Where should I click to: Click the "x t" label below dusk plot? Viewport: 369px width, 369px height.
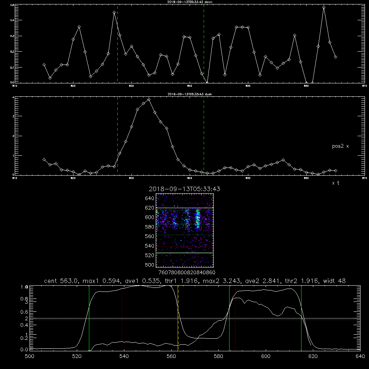coord(335,183)
